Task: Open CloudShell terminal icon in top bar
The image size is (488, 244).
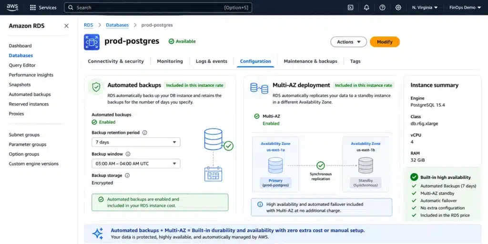Action: [350, 8]
